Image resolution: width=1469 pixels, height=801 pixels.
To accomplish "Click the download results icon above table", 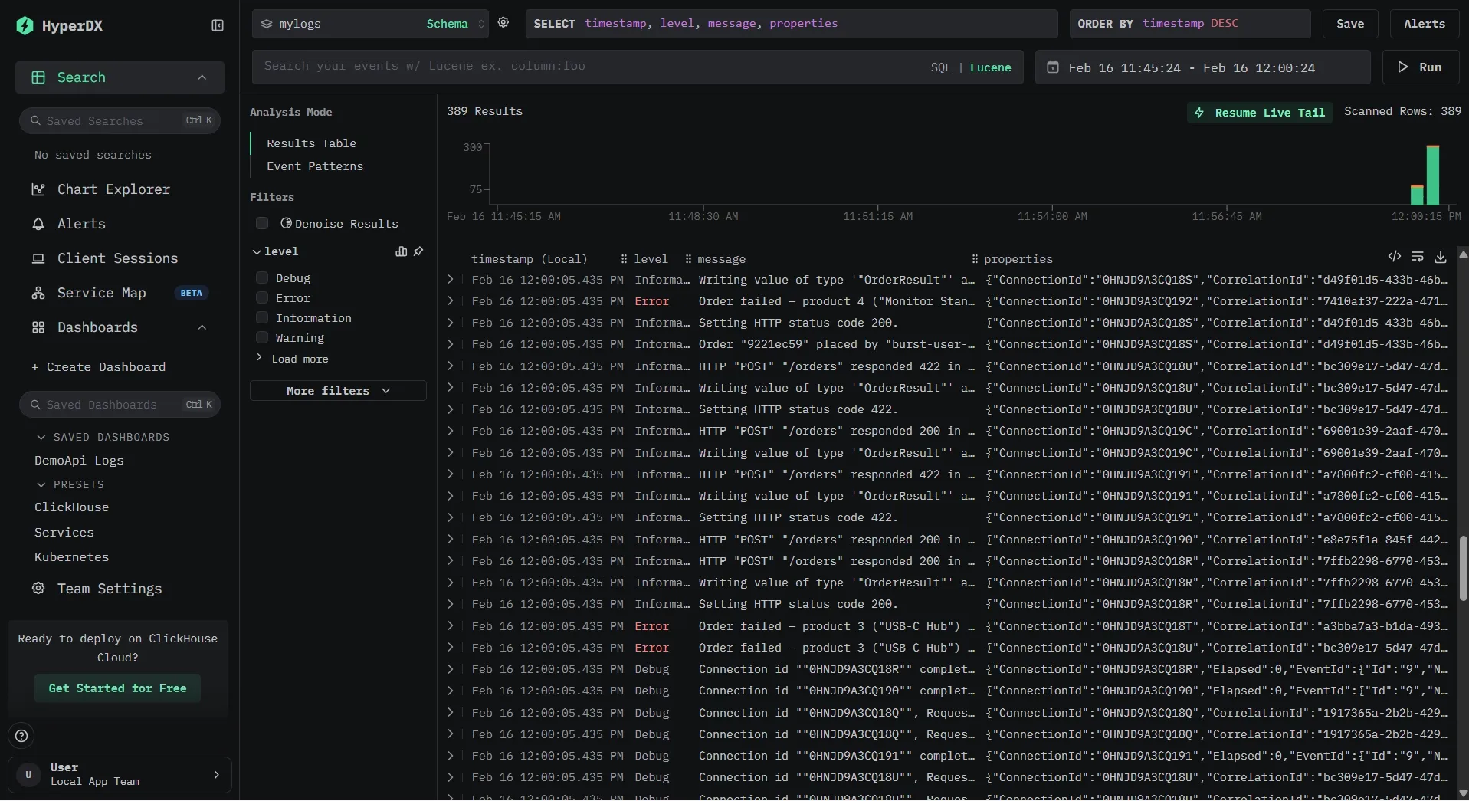I will (1441, 257).
